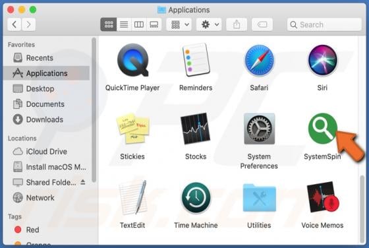The width and height of the screenshot is (369, 248).
Task: Select Applications in the sidebar
Action: (x=46, y=73)
